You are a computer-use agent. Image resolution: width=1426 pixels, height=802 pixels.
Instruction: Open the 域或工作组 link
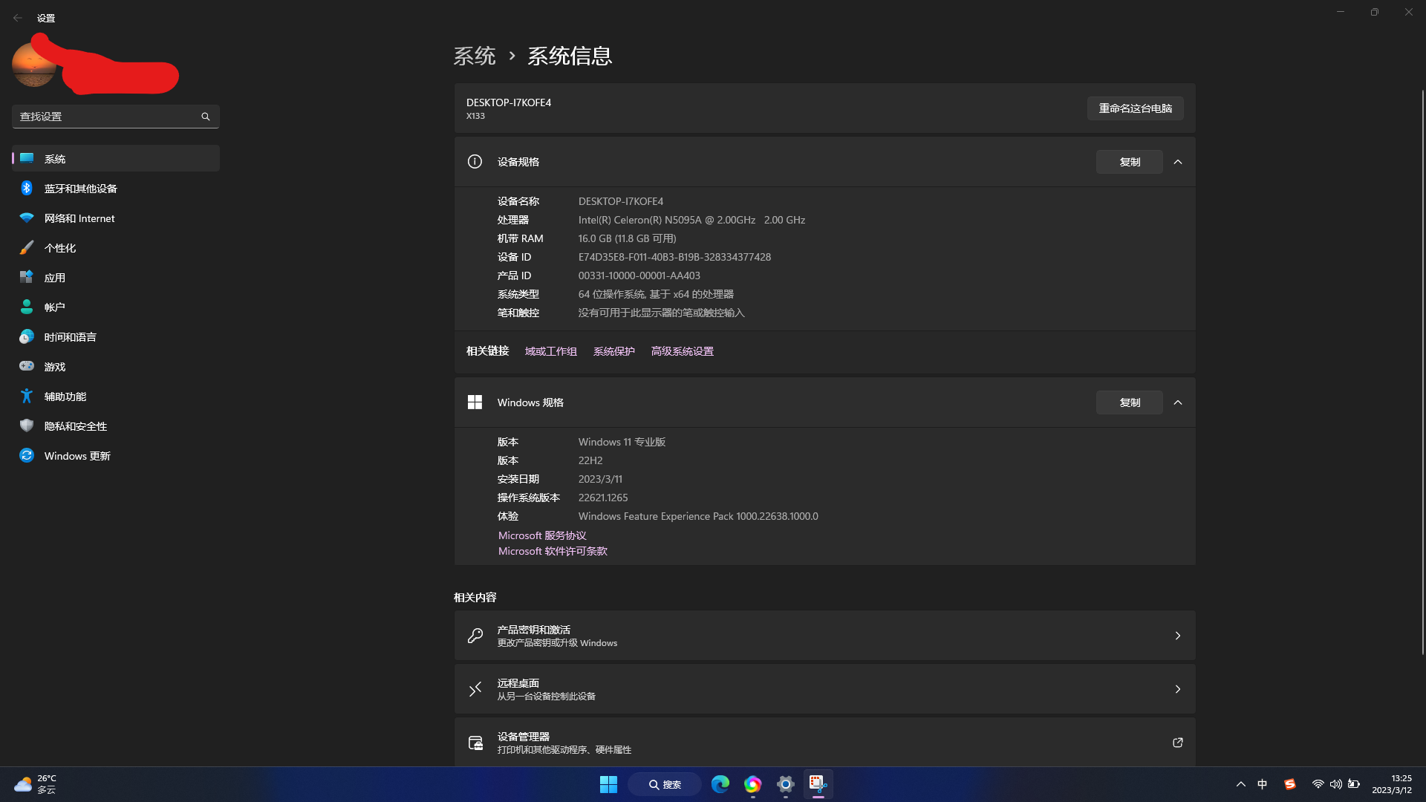pyautogui.click(x=551, y=351)
